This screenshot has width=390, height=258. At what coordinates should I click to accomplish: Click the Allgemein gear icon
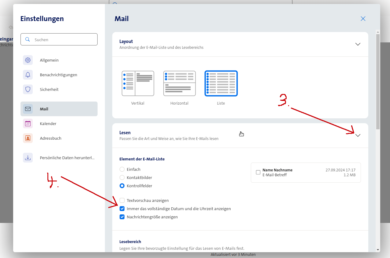(28, 60)
